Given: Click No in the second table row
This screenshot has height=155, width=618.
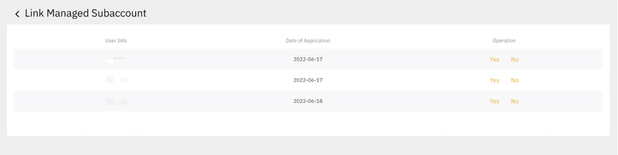Looking at the screenshot, I should pos(515,81).
